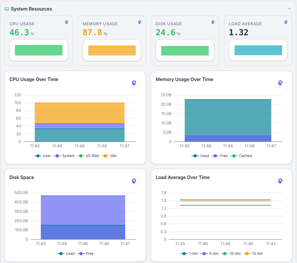Click the green CPU Usage sparkline bar
The image size is (297, 263).
pos(39,50)
